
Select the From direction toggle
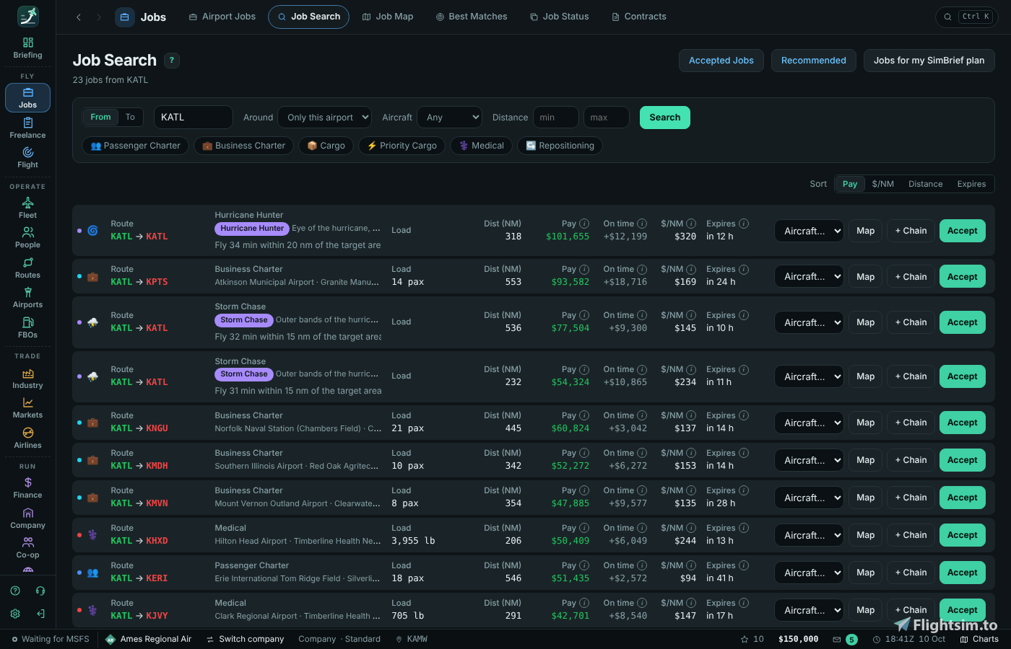(x=100, y=117)
